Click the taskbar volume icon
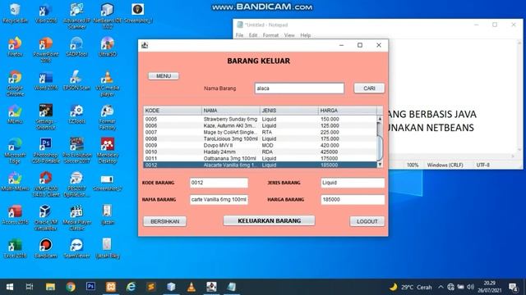 [470, 287]
